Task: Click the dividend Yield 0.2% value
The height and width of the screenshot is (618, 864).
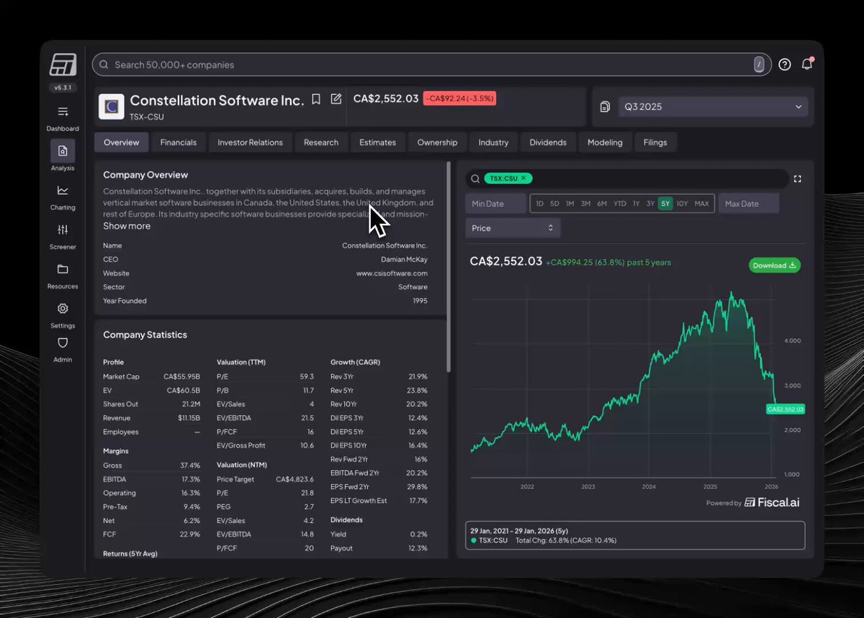Action: tap(419, 534)
